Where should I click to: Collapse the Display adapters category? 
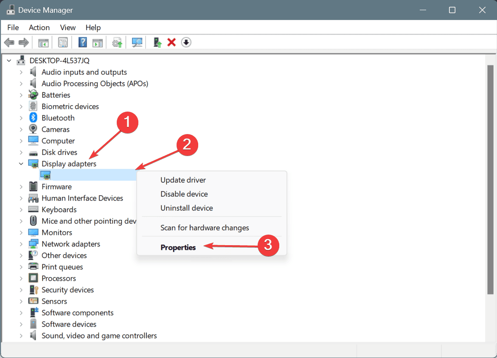click(21, 163)
